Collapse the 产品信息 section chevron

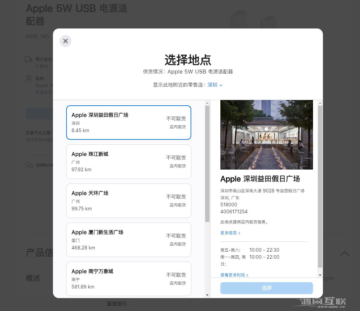344,253
